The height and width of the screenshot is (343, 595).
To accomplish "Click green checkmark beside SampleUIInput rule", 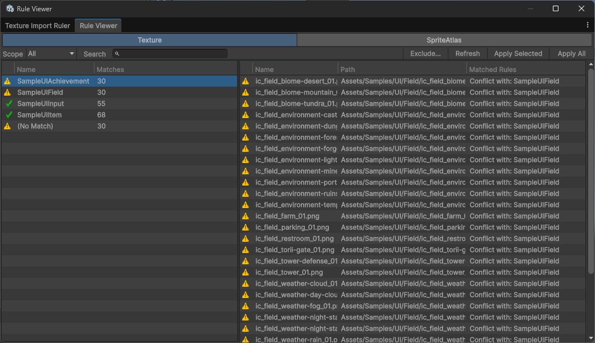I will point(9,103).
